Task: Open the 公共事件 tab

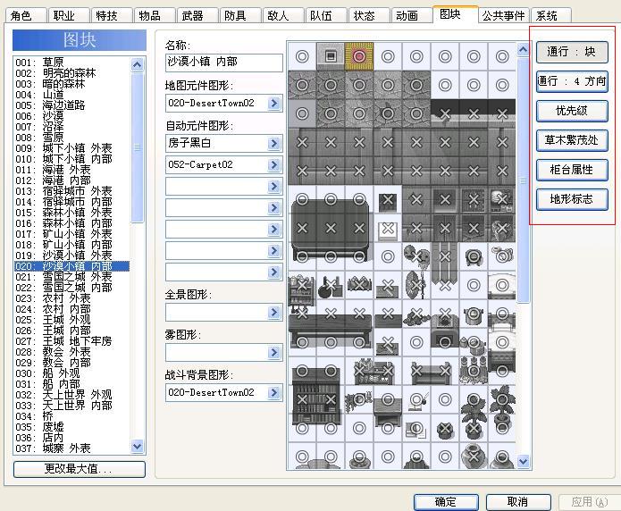Action: (x=503, y=15)
